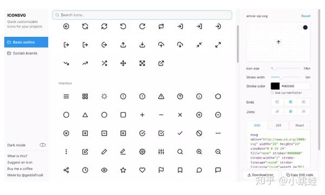Screen dimensions: 325x195
Task: Adjust the Icon size slider
Action: (285, 68)
